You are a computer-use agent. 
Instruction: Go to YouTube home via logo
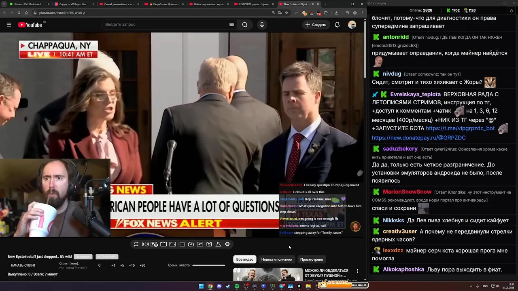point(30,25)
